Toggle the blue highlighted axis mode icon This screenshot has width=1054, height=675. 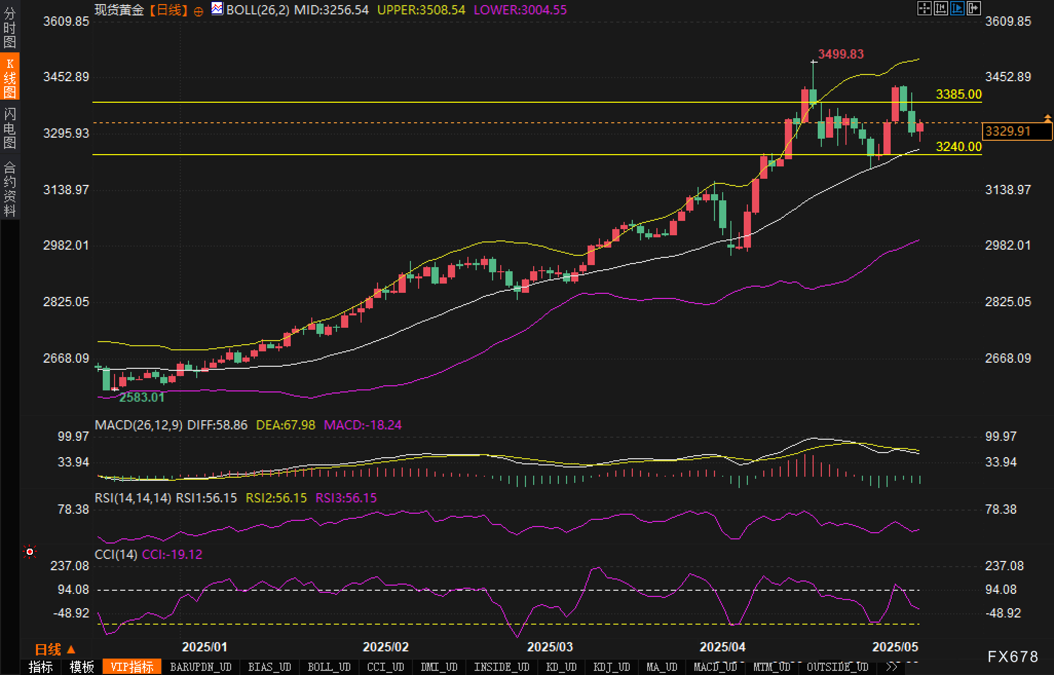(957, 8)
